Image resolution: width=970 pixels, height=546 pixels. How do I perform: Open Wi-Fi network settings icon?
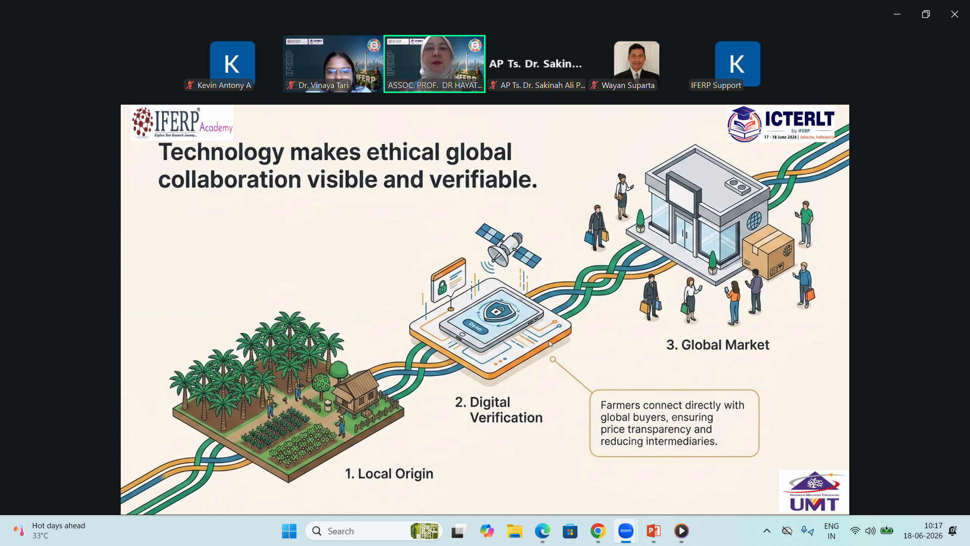[855, 531]
